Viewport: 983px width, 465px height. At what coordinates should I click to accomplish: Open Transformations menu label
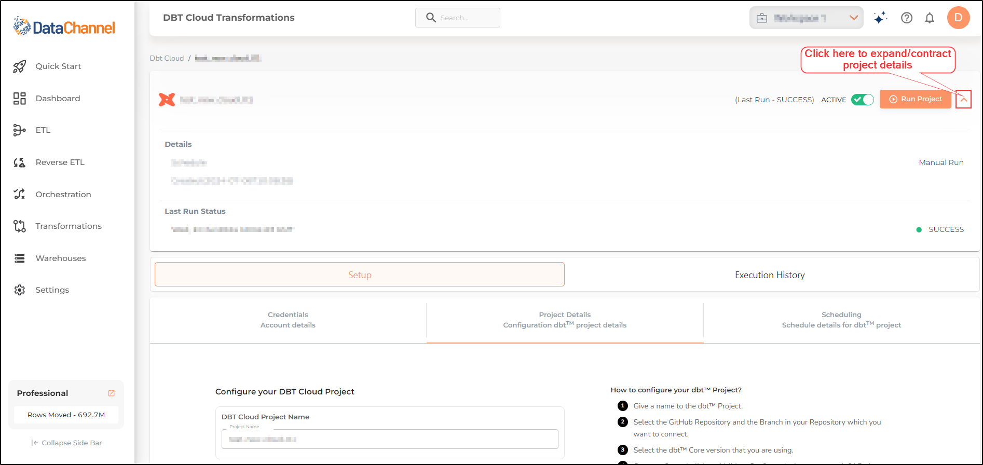click(x=69, y=226)
